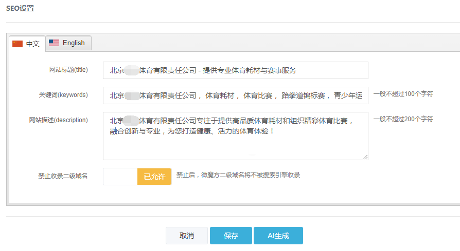Click the 一般不超过200个字符 hint text
The height and width of the screenshot is (251, 460).
point(403,119)
